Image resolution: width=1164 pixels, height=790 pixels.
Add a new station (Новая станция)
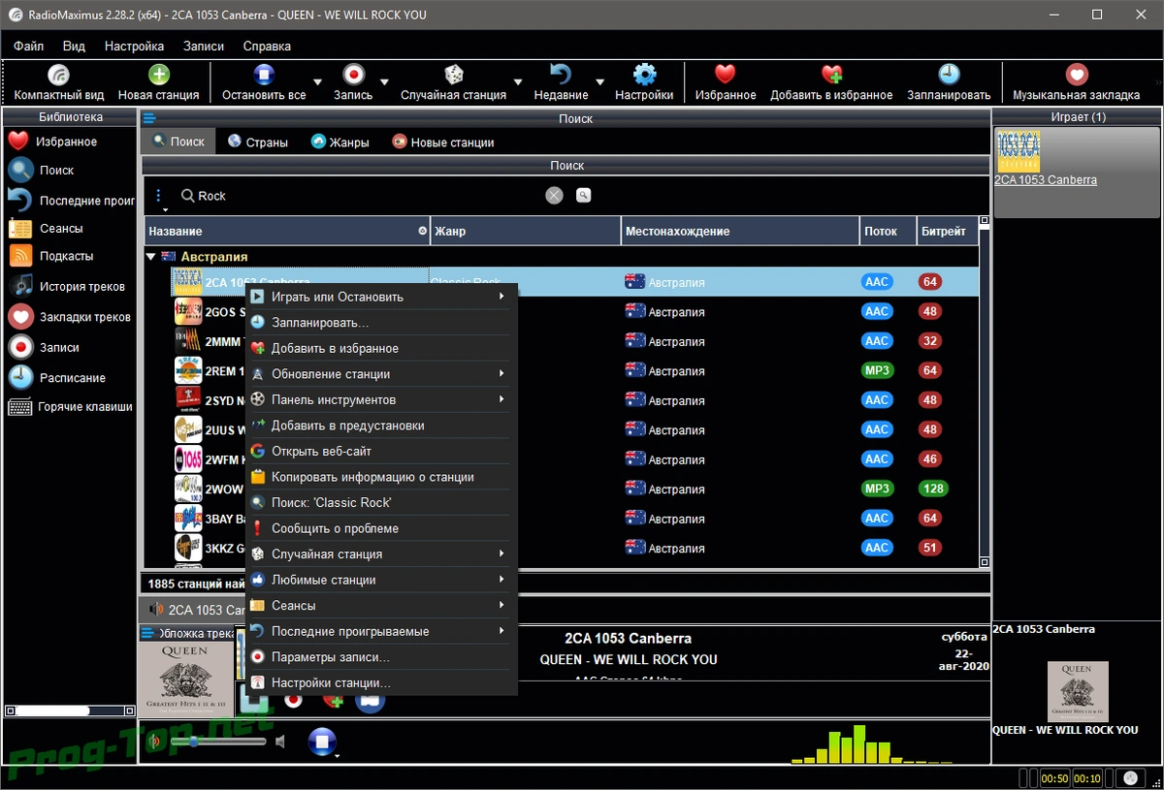click(158, 82)
